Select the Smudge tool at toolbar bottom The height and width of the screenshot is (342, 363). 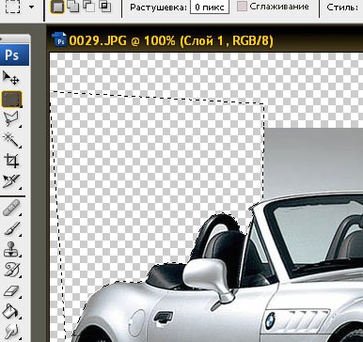click(x=11, y=331)
